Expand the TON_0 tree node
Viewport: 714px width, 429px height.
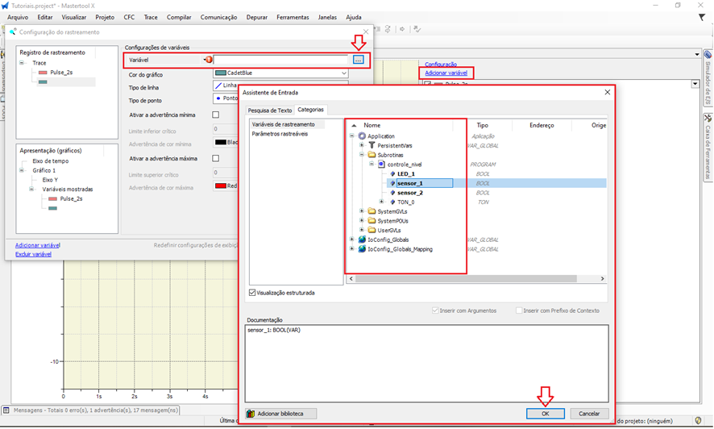(x=381, y=202)
